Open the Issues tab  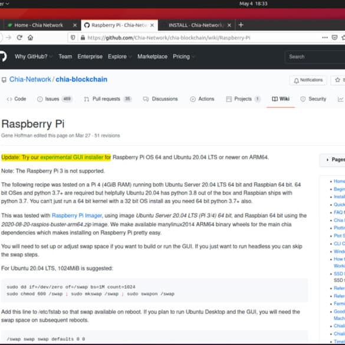[55, 99]
